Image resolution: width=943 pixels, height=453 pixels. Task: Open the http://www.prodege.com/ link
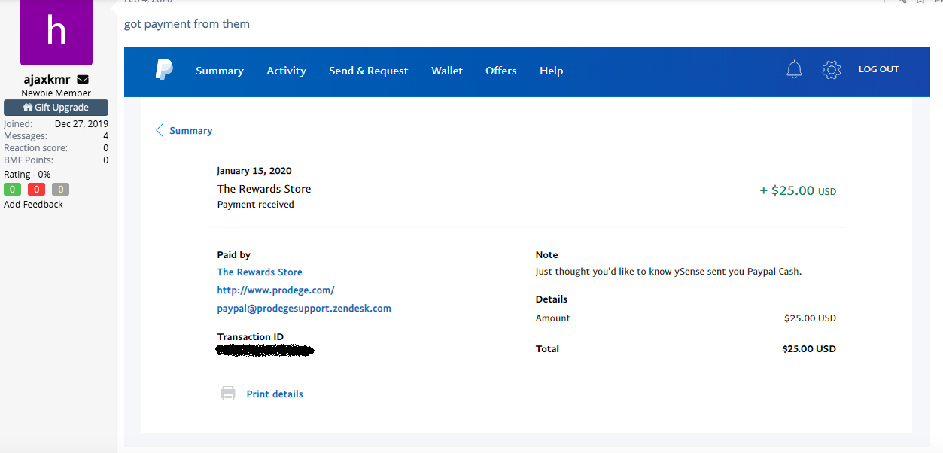point(275,290)
